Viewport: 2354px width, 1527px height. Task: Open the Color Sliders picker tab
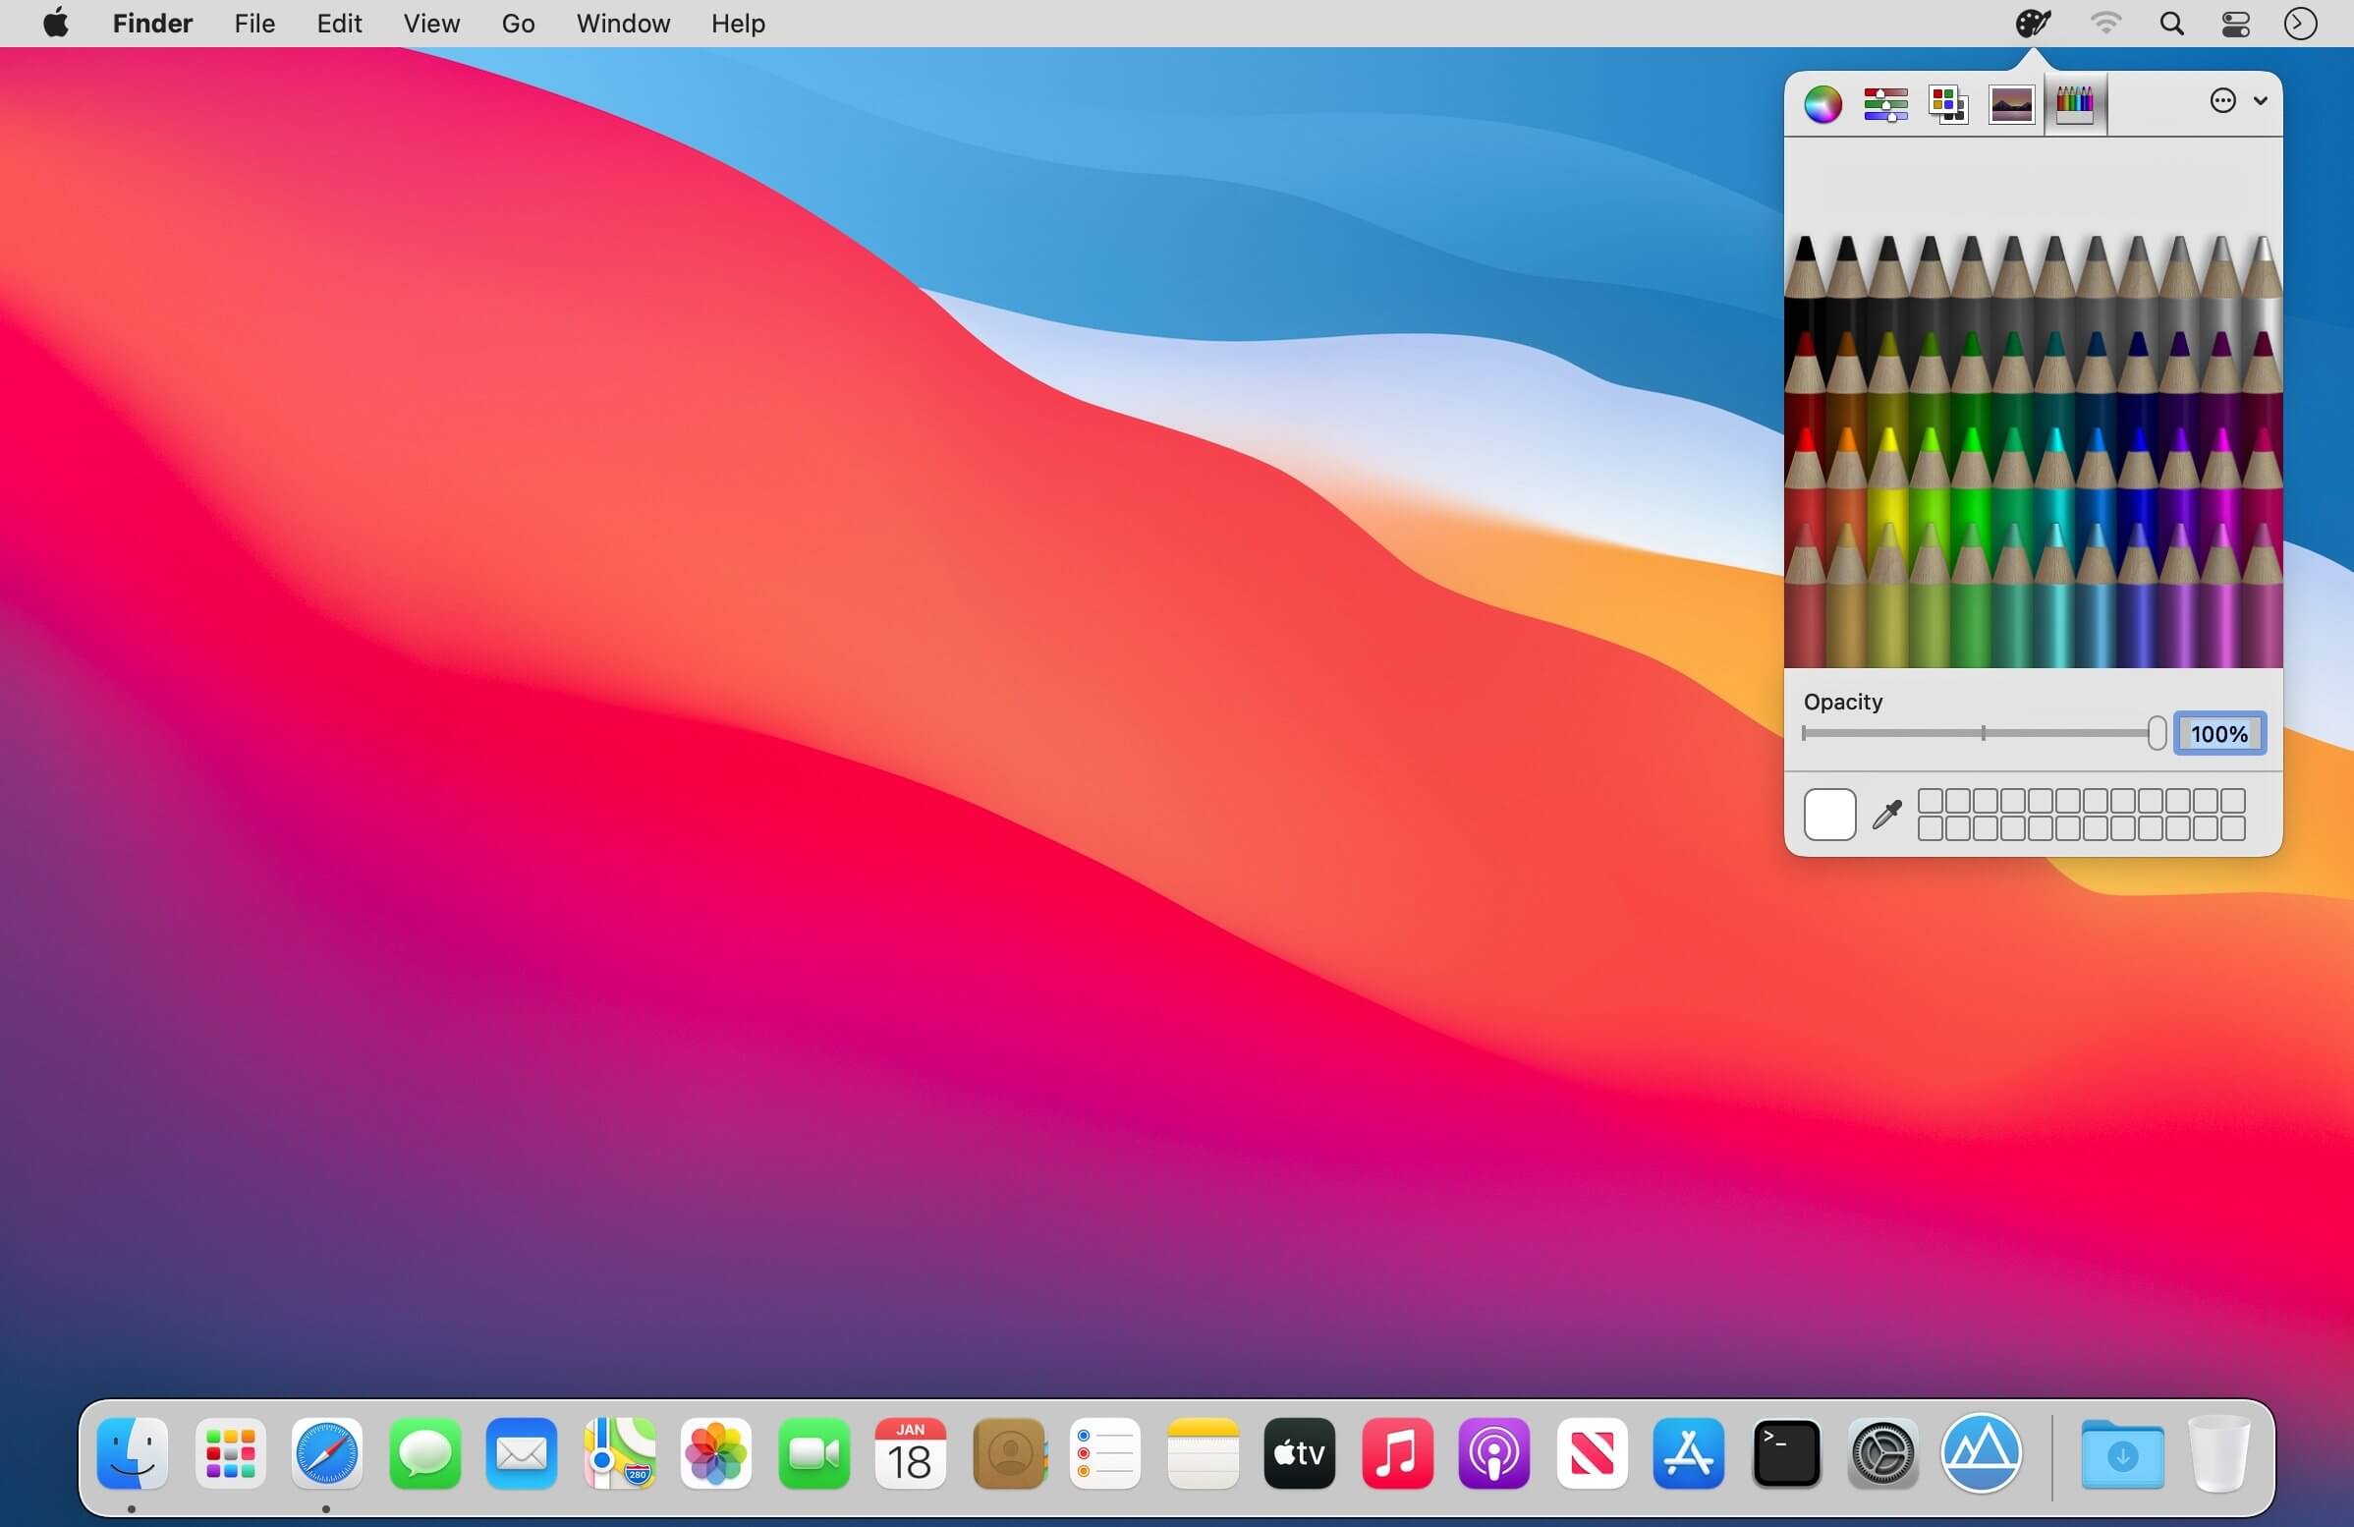coord(1885,103)
